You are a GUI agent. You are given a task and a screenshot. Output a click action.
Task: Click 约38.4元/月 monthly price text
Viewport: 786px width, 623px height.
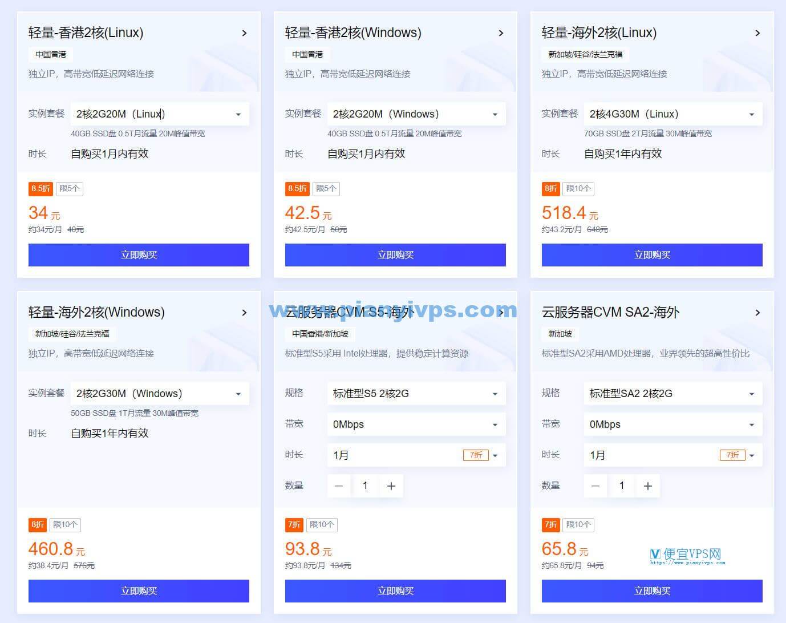click(x=48, y=566)
